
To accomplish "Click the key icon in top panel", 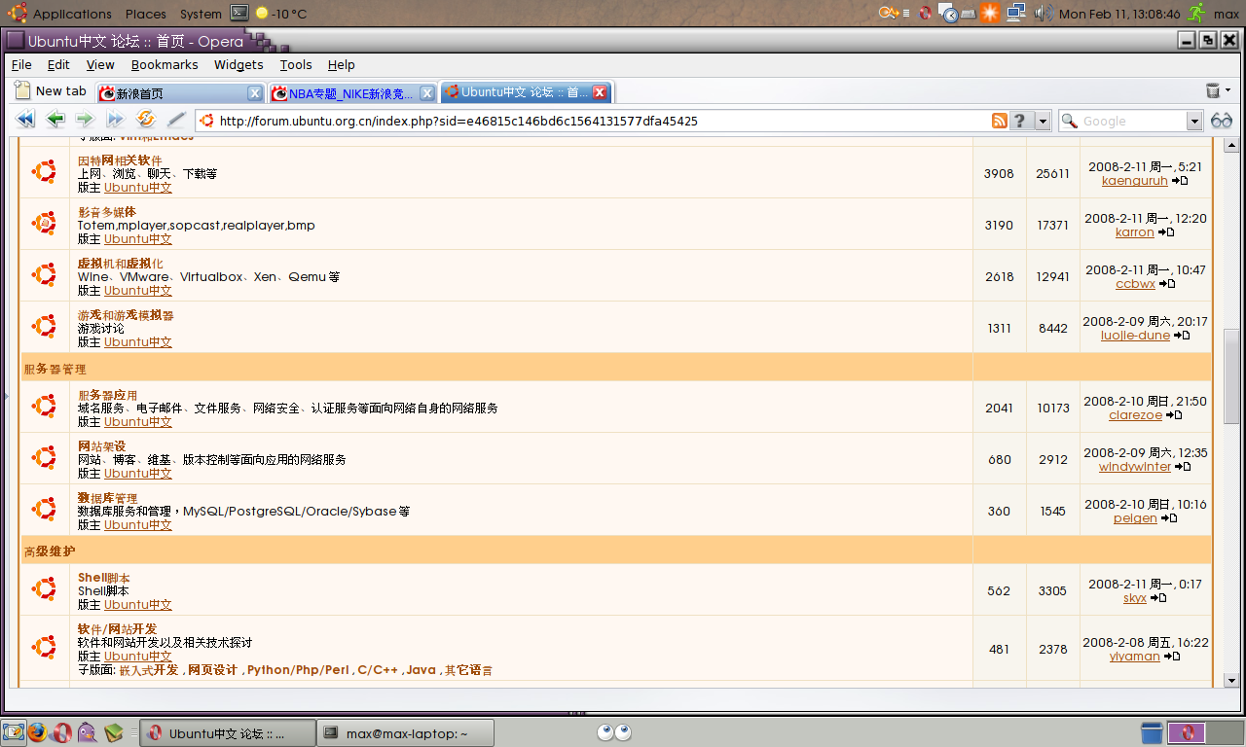I will click(x=889, y=13).
